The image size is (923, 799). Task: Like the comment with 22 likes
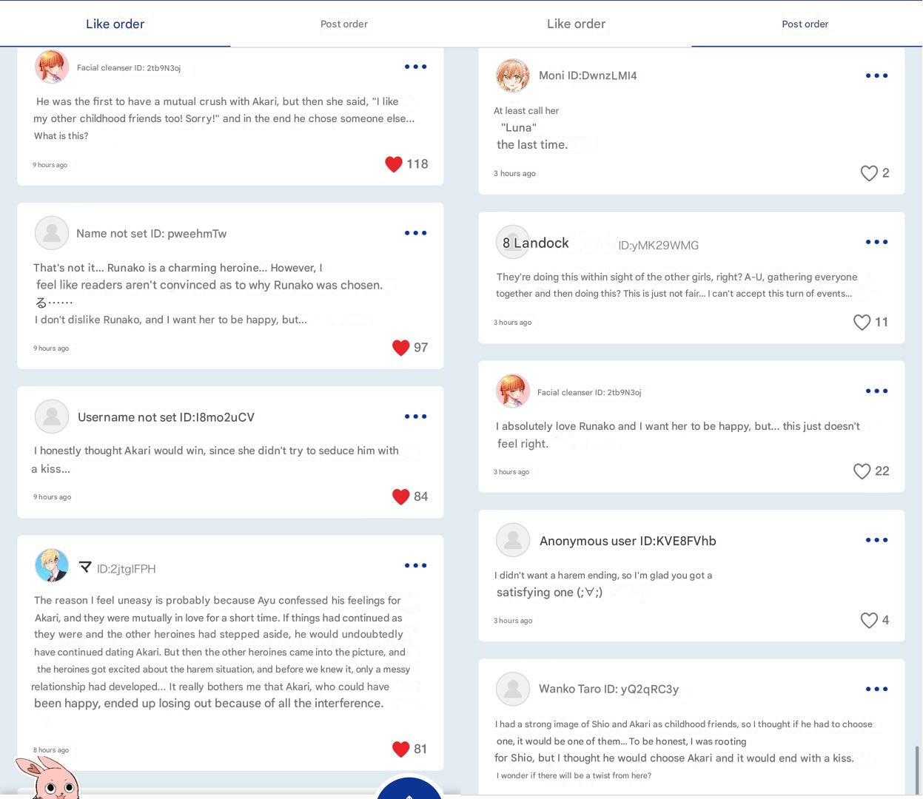862,471
